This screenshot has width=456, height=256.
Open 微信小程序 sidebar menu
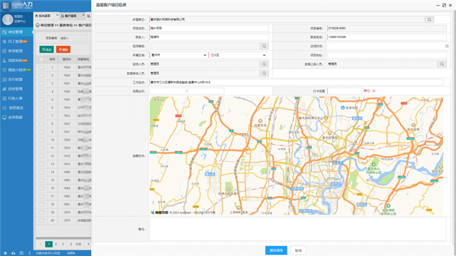click(17, 70)
